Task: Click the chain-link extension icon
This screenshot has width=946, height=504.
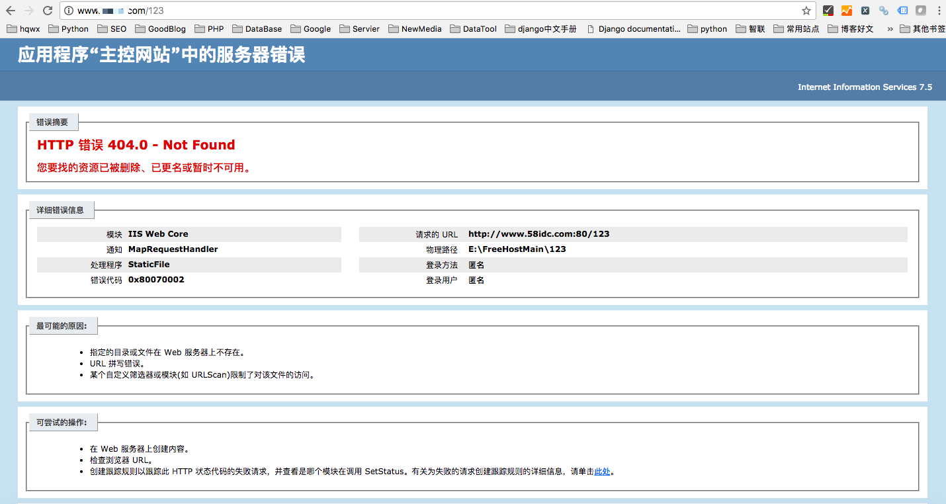Action: click(884, 10)
